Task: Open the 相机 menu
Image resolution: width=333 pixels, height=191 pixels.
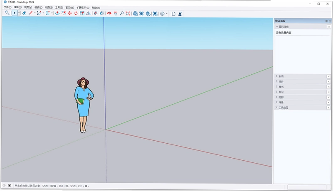Action: (x=38, y=7)
